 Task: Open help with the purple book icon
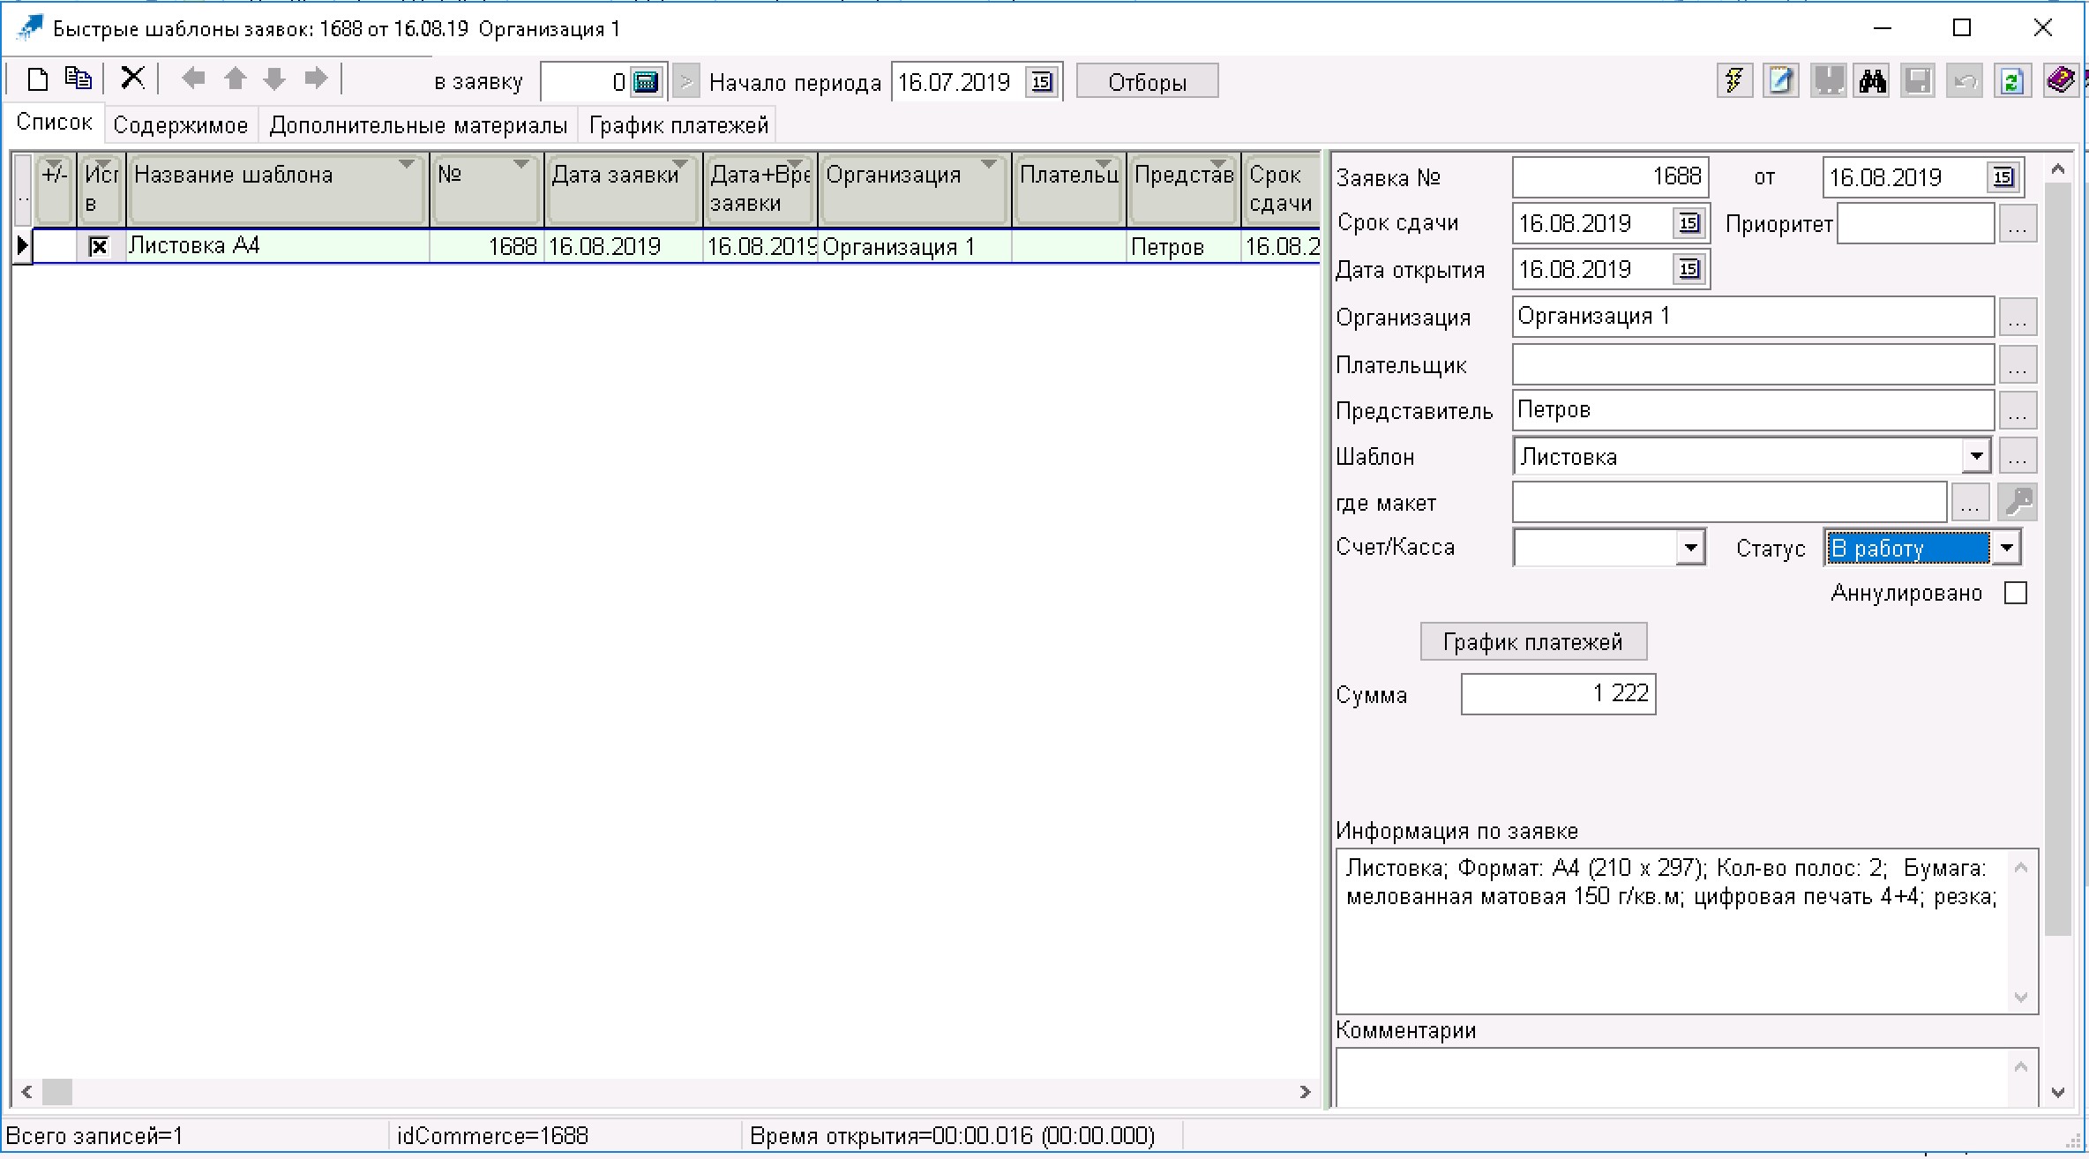point(2059,81)
